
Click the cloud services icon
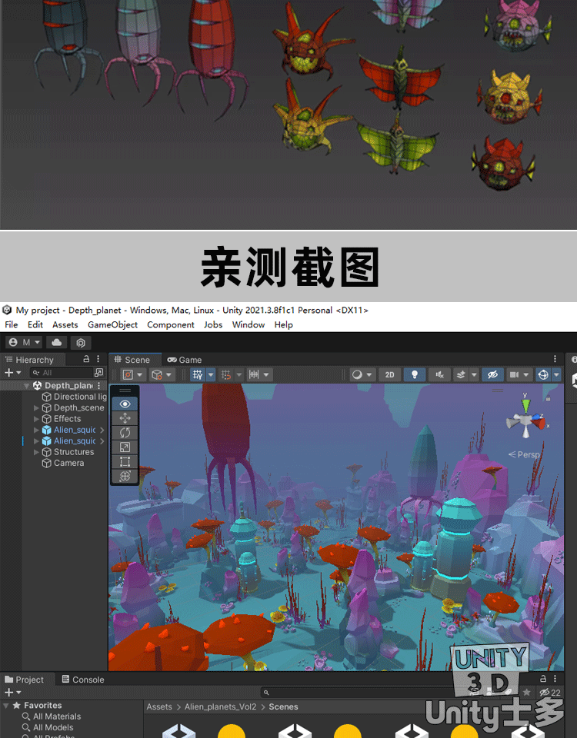(x=56, y=342)
